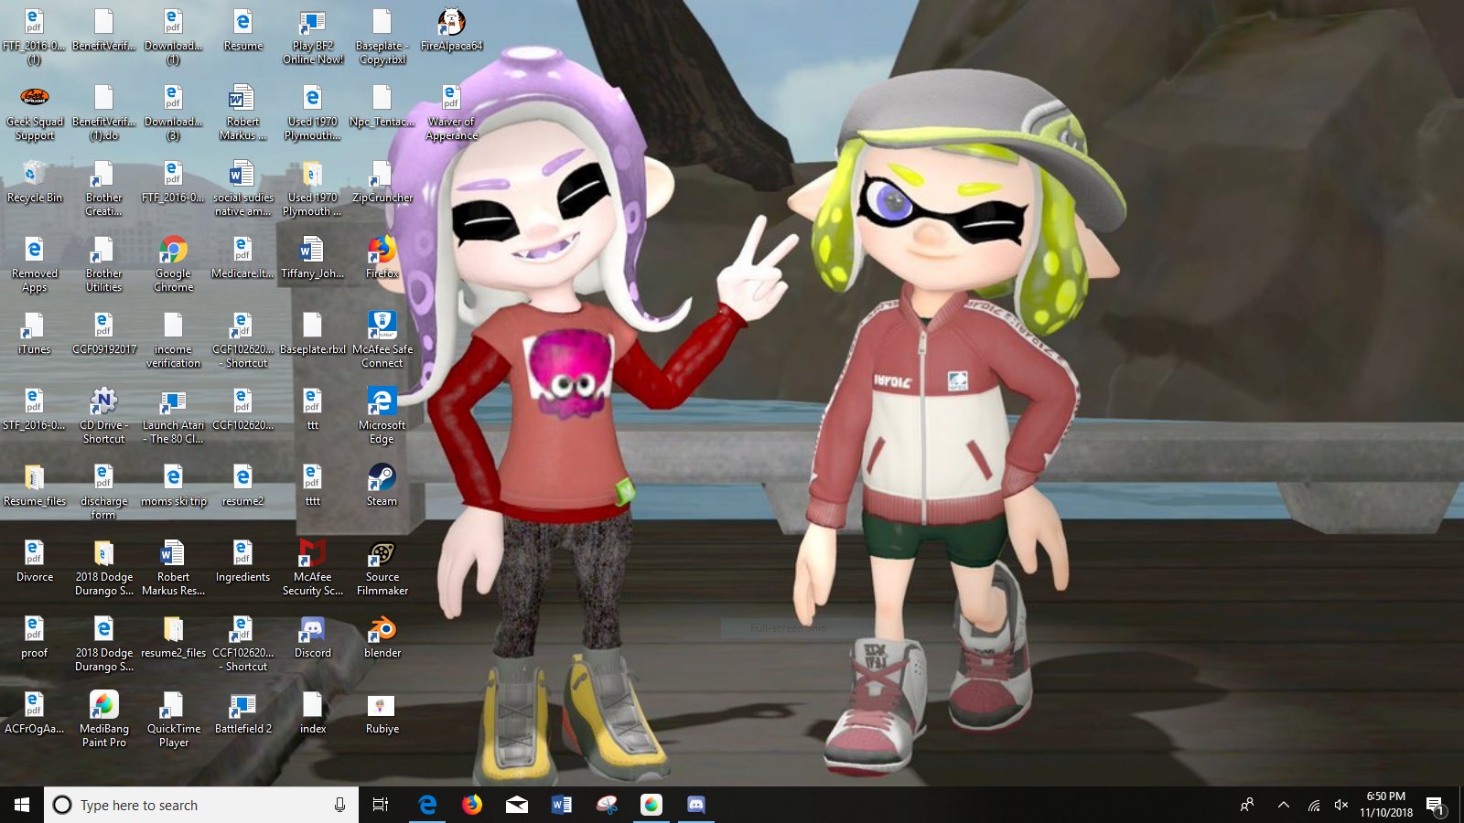The height and width of the screenshot is (823, 1464).
Task: Open the Mail app on taskbar
Action: (517, 805)
